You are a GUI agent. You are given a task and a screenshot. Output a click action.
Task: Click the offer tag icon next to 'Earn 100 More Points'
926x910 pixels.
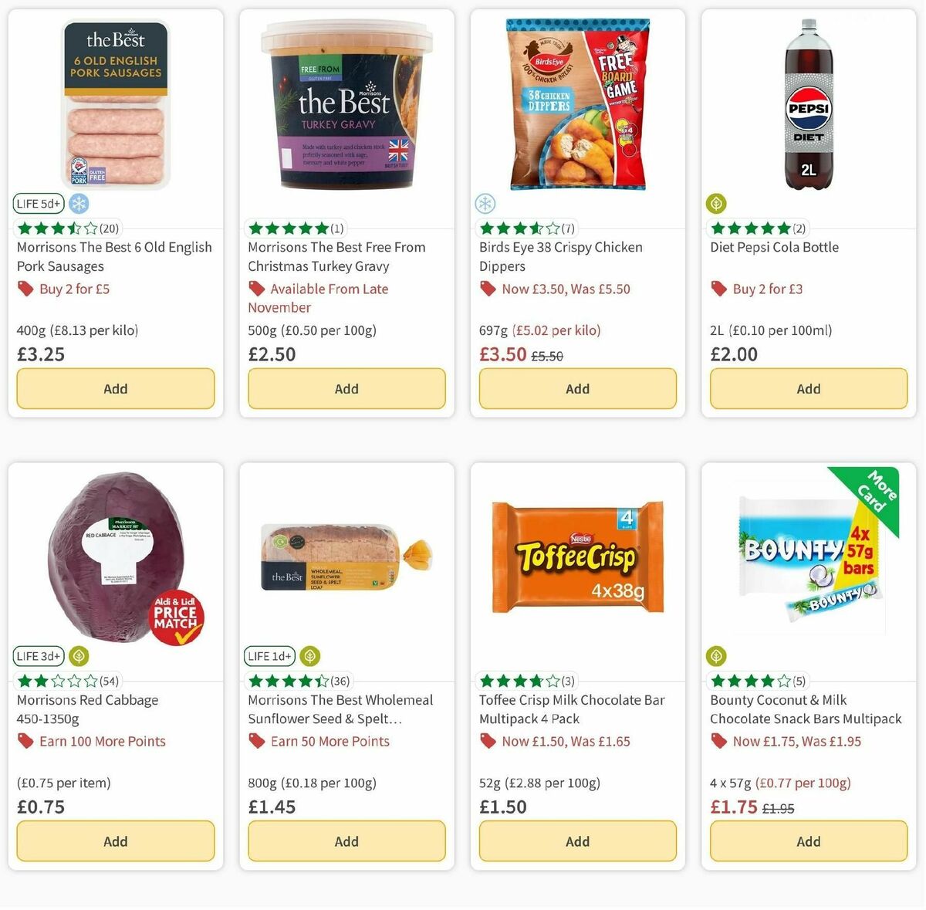[x=25, y=741]
